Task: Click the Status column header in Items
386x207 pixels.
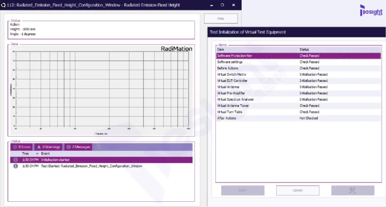Action: coord(340,49)
